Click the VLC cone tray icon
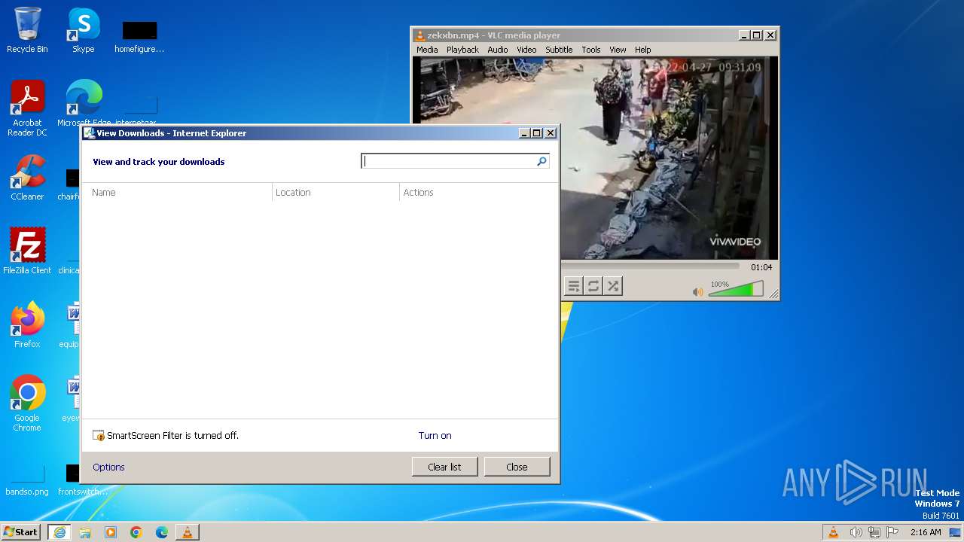Image resolution: width=964 pixels, height=542 pixels. point(833,532)
